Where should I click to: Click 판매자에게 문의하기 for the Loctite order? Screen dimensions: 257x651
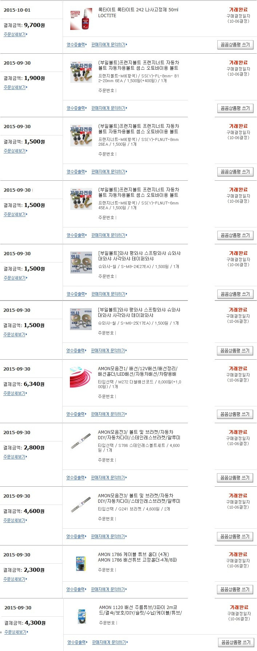109,45
